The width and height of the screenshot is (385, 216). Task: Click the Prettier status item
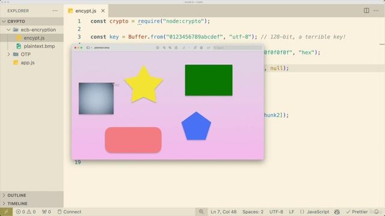pos(357,212)
